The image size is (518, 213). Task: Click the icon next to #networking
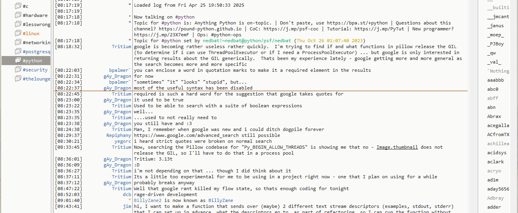[x=18, y=43]
